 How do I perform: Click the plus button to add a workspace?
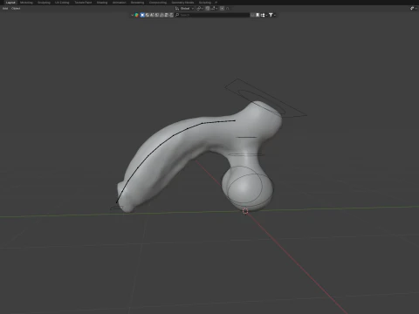pos(216,3)
